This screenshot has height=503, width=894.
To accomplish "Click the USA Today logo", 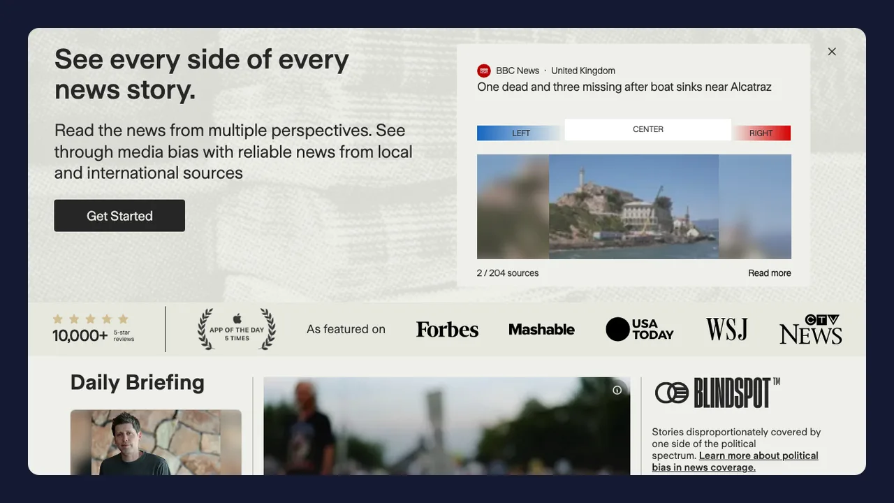I will click(640, 329).
